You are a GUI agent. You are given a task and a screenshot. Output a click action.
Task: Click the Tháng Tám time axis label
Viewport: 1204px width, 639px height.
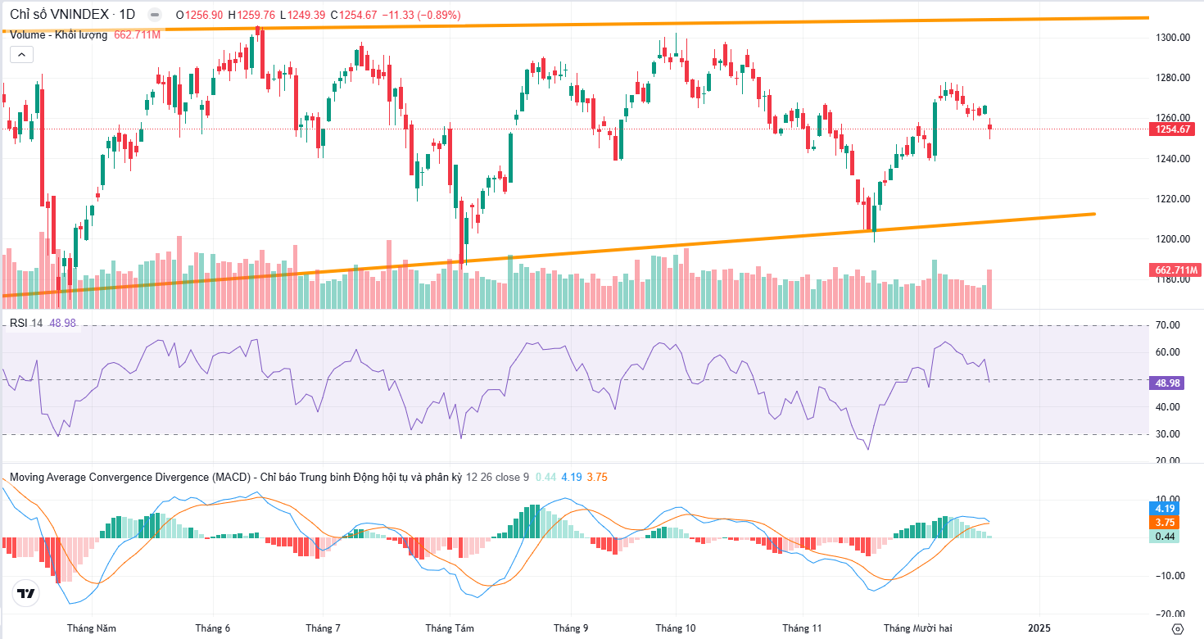click(x=450, y=628)
